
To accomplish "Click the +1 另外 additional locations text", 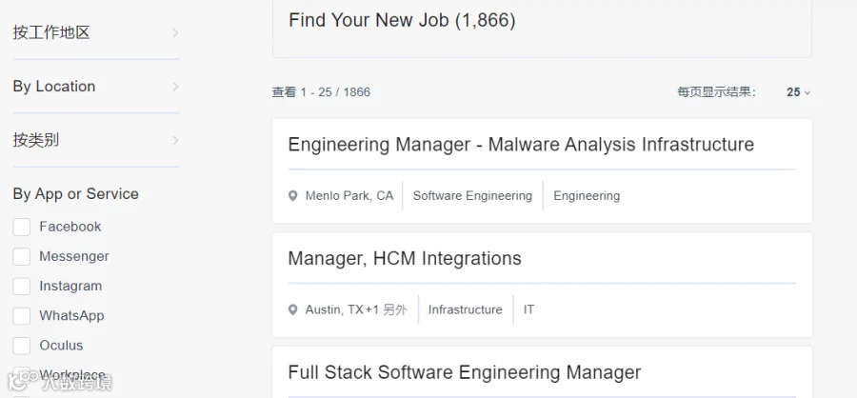I will (x=387, y=310).
